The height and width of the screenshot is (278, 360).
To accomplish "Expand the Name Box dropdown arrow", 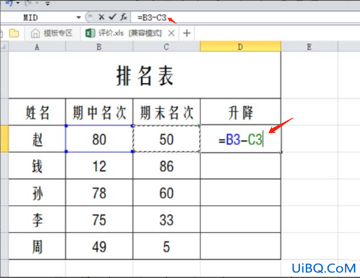I will pyautogui.click(x=79, y=17).
